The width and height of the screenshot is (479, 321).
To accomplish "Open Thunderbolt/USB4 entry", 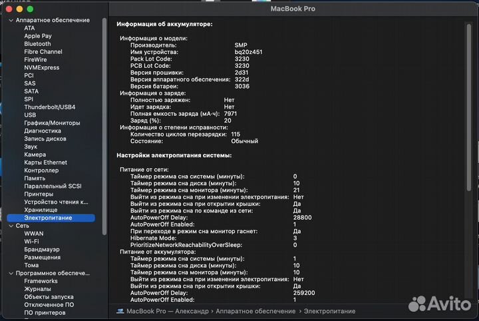I will 49,107.
